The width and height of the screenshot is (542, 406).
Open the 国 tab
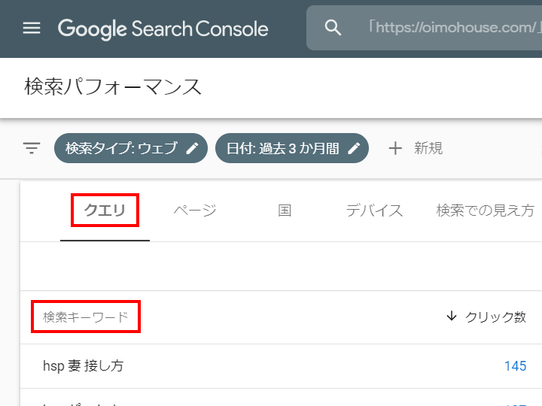[x=285, y=211]
